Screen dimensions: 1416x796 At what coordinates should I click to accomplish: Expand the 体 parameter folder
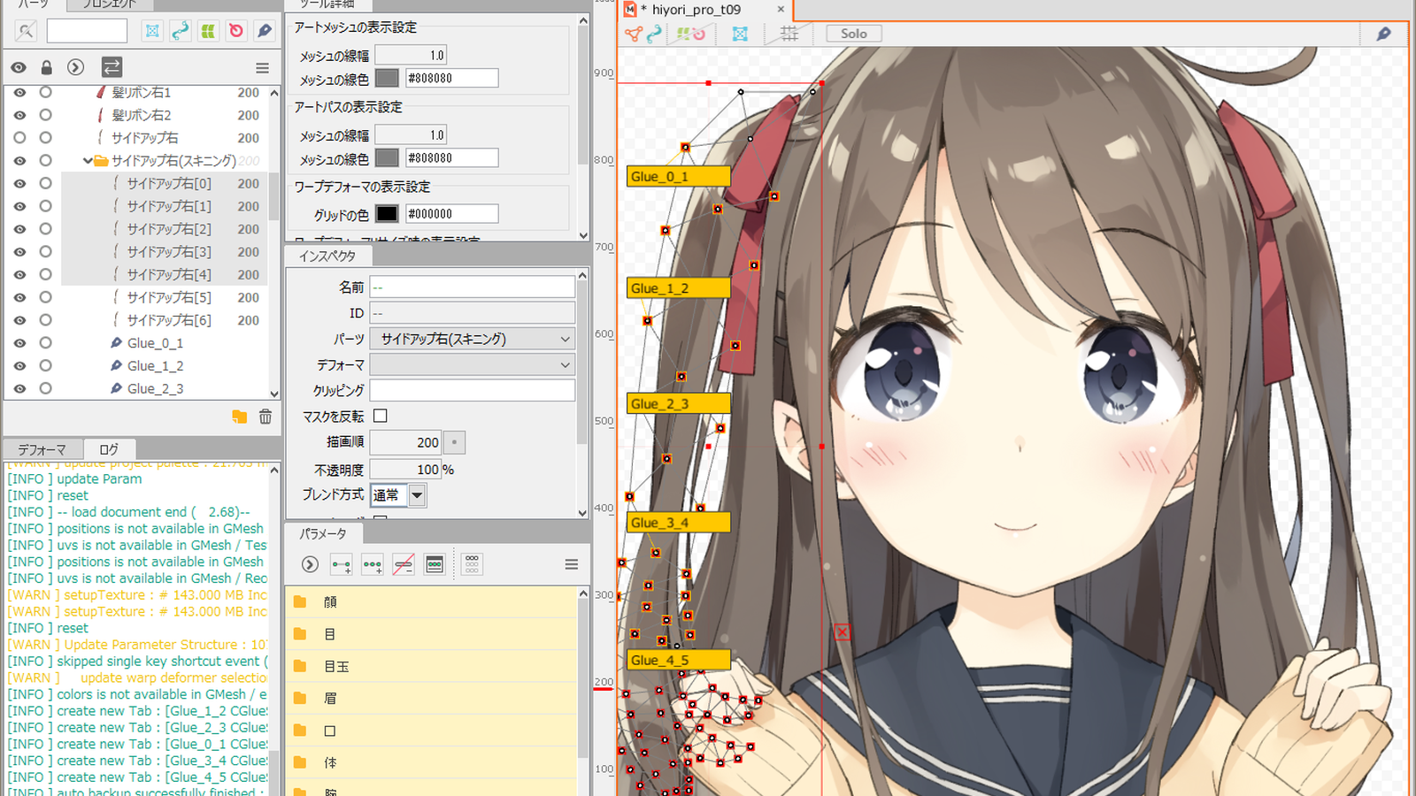click(x=300, y=762)
